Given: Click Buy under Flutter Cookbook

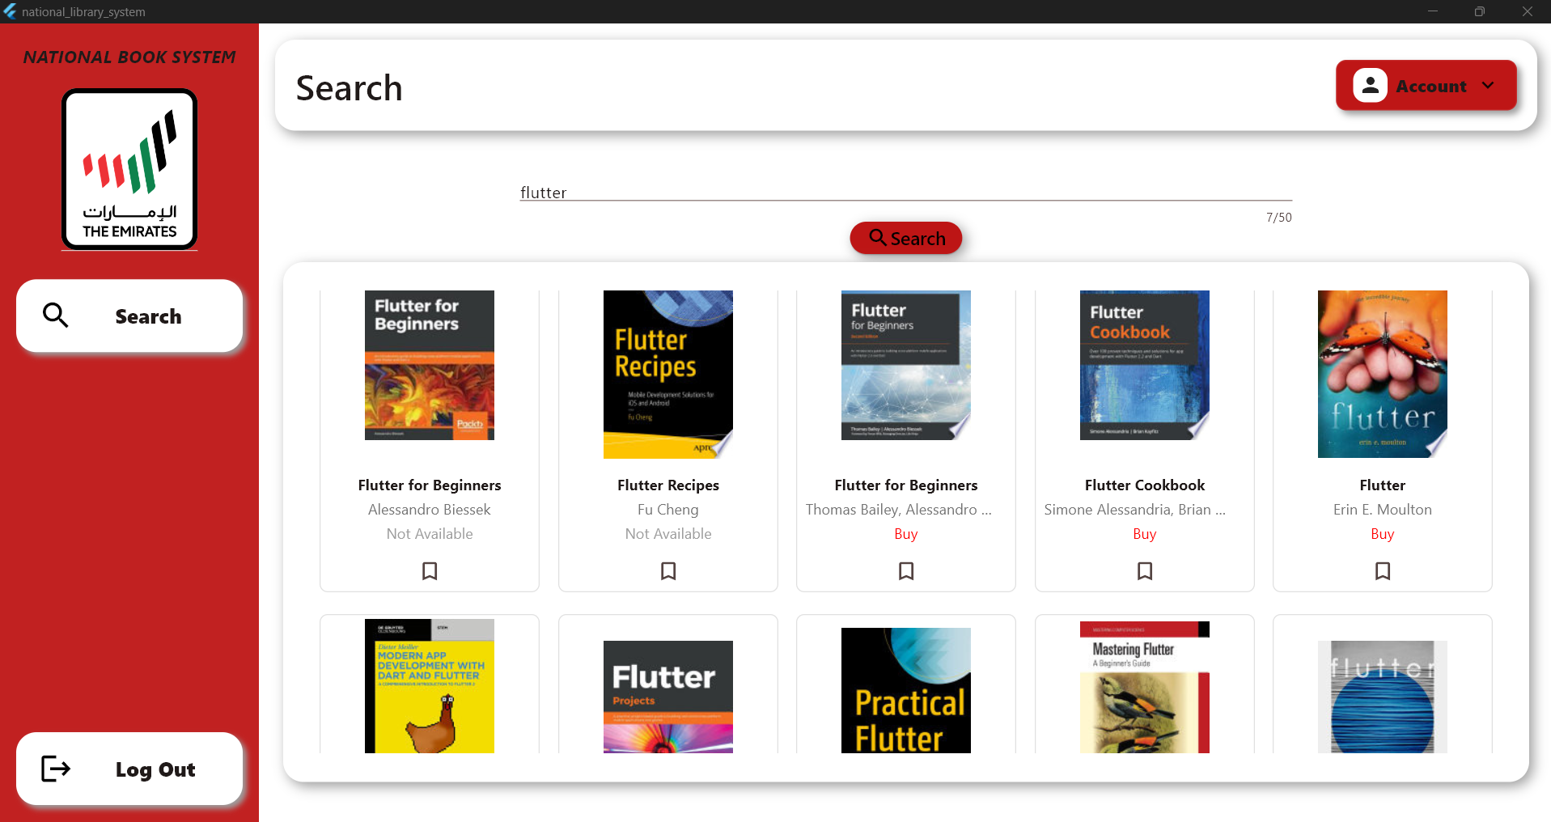Looking at the screenshot, I should pyautogui.click(x=1145, y=534).
